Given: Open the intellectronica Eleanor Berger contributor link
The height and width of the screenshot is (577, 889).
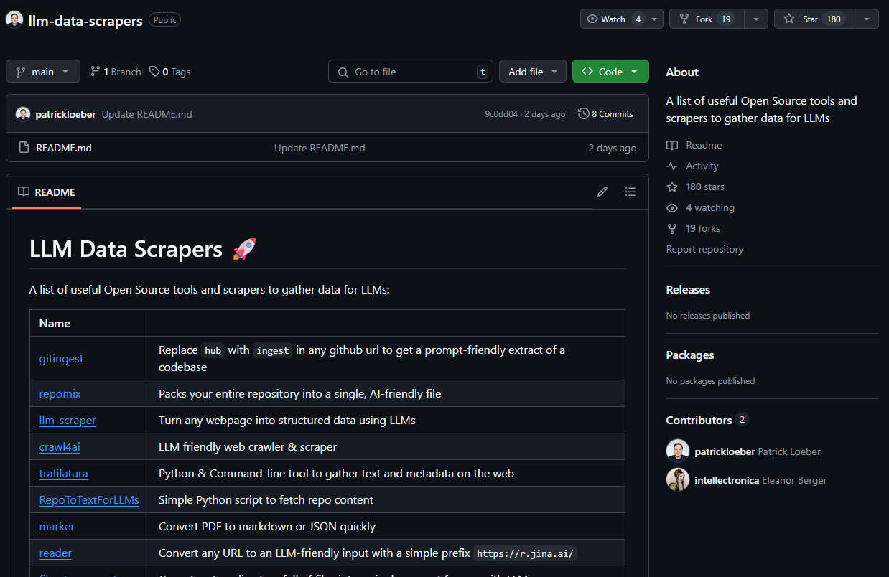Looking at the screenshot, I should (x=761, y=480).
